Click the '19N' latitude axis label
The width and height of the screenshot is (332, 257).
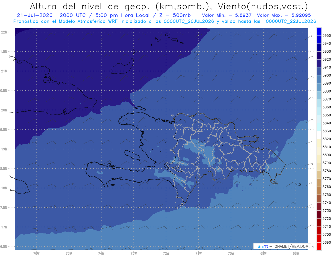4,149
